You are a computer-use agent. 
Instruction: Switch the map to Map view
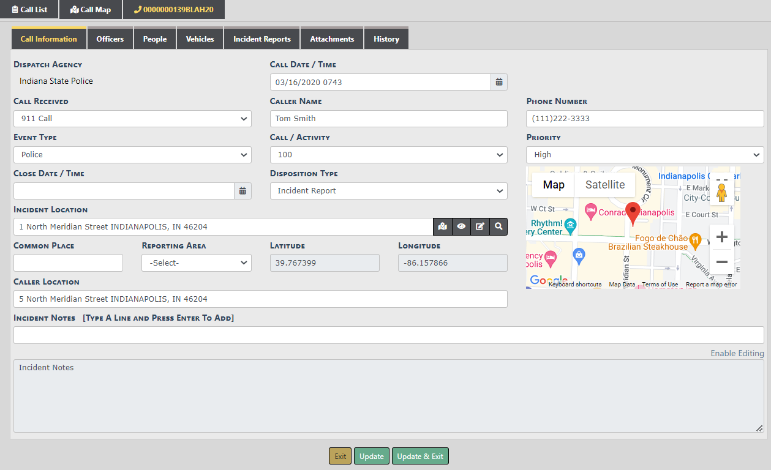(x=554, y=185)
